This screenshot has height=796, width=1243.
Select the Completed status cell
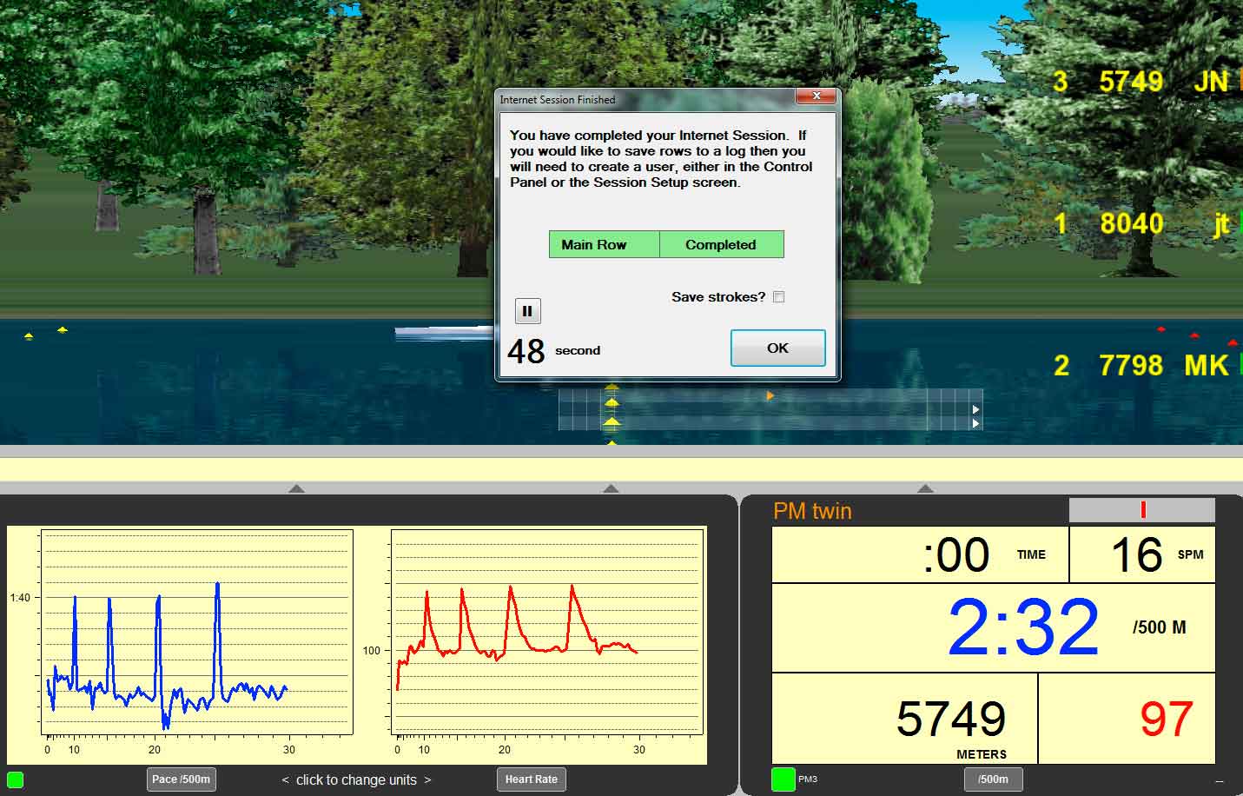click(721, 244)
